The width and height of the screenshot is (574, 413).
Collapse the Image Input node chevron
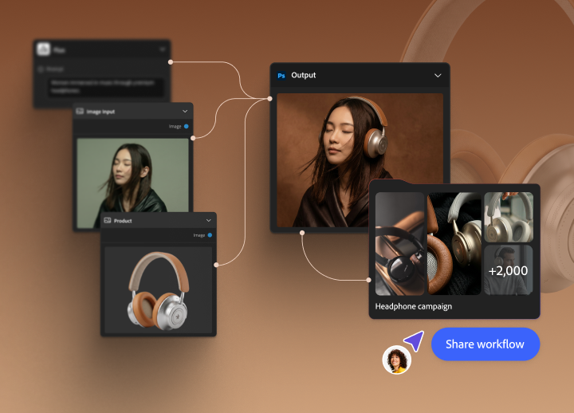(x=185, y=112)
